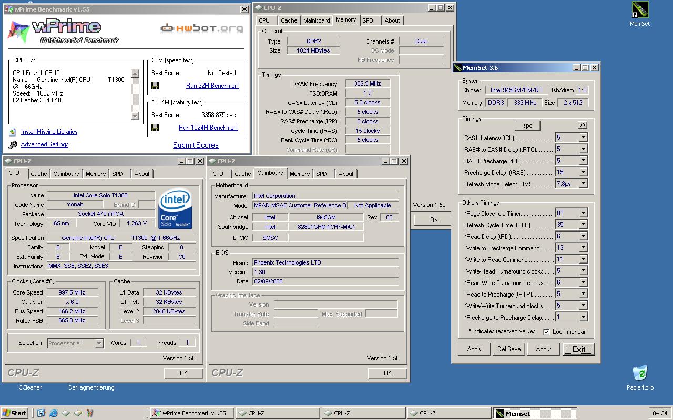The image size is (673, 420).
Task: Click the Run 32M Benchmark link
Action: 212,86
